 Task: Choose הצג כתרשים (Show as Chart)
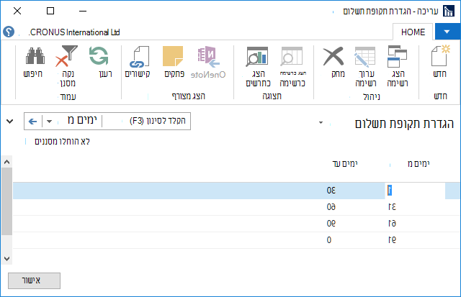point(258,66)
